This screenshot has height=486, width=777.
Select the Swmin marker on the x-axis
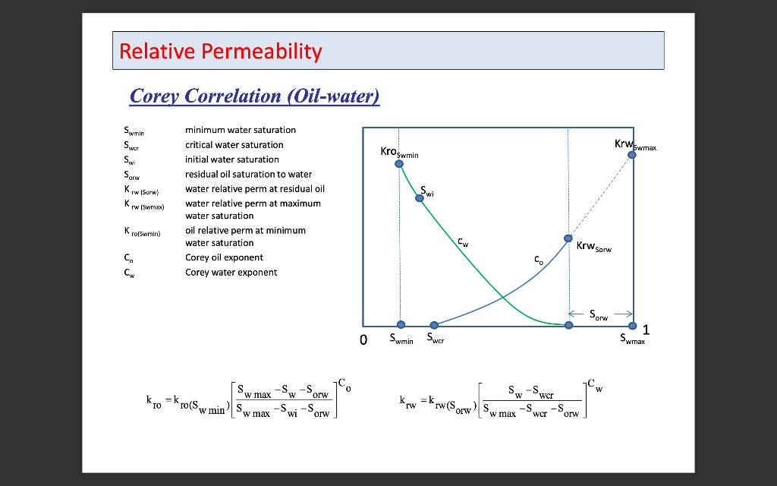coord(401,324)
